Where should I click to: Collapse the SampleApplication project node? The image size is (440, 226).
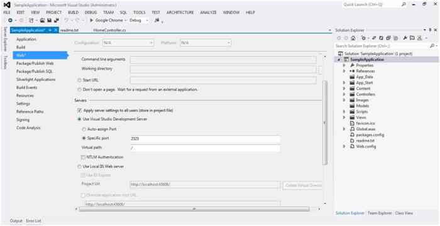[x=339, y=60]
